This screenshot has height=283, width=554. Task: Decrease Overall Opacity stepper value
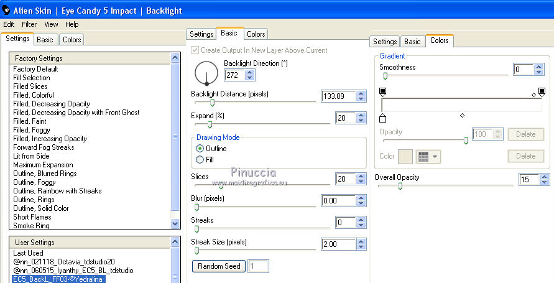pyautogui.click(x=545, y=182)
